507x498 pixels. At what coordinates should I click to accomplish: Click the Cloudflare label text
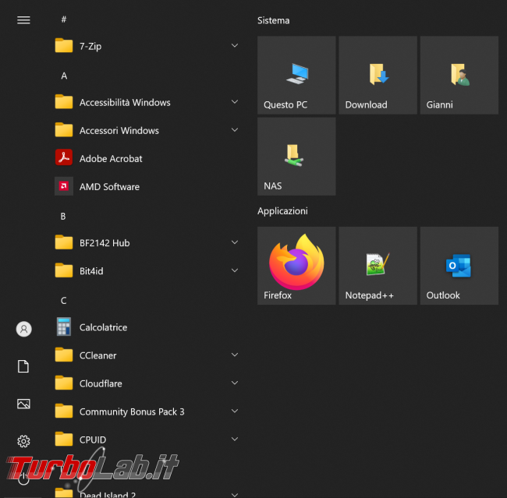coord(101,383)
